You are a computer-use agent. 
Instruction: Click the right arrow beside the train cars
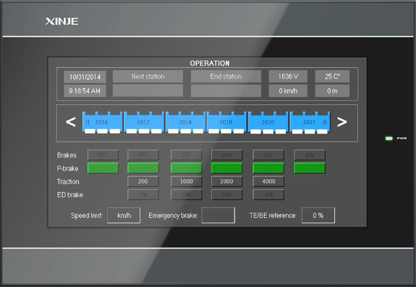(x=342, y=122)
